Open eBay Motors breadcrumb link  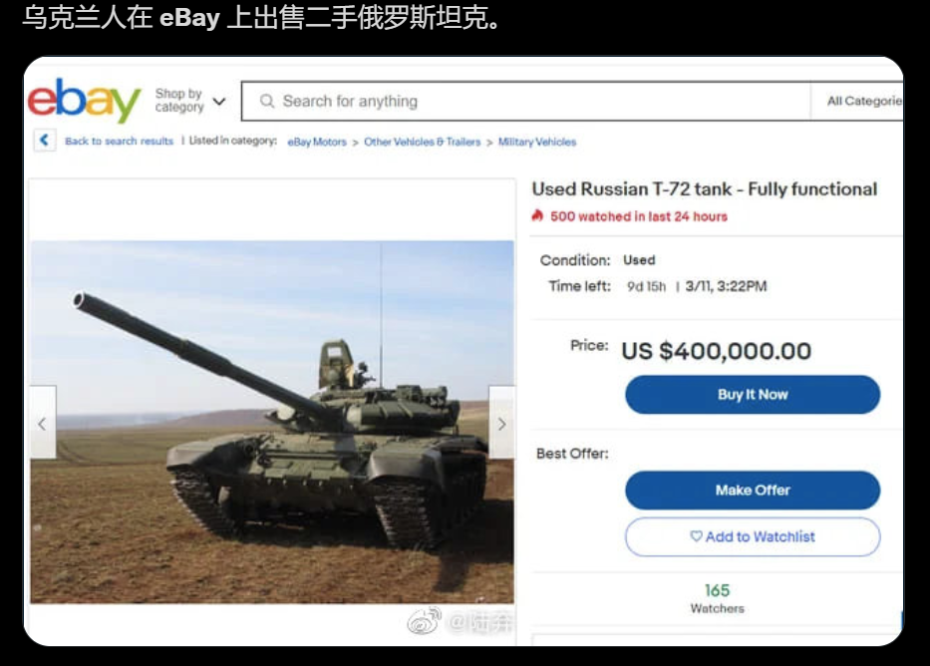[317, 142]
